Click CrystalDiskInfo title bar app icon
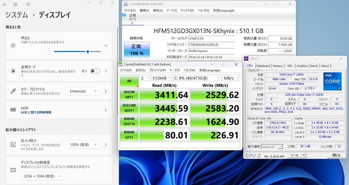Screen dimensions: 349x185 coord(126,4)
